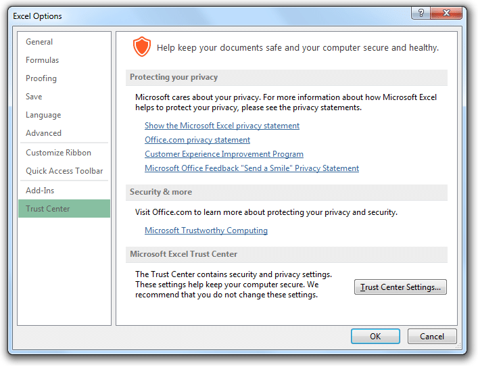Open the Customer Experience Improvement Program link

pyautogui.click(x=224, y=154)
